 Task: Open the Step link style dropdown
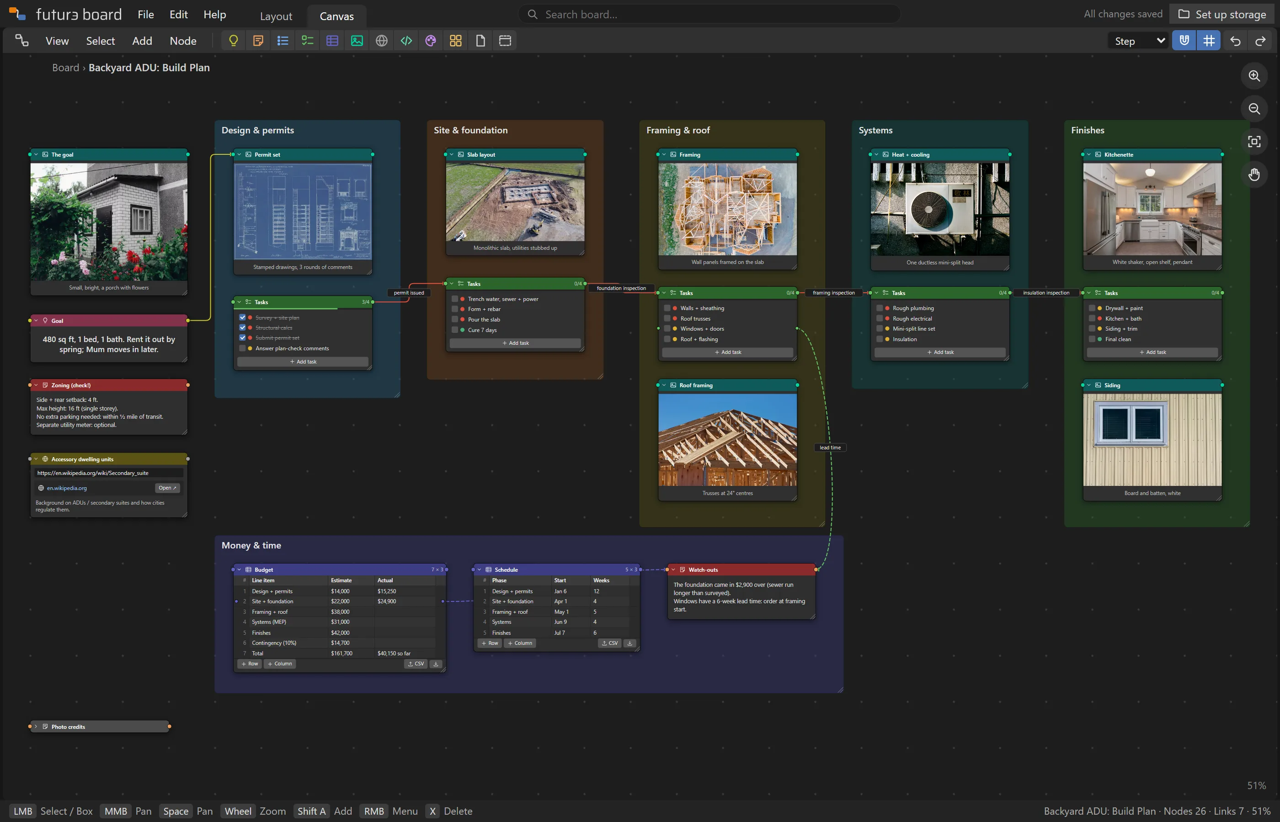[1139, 41]
